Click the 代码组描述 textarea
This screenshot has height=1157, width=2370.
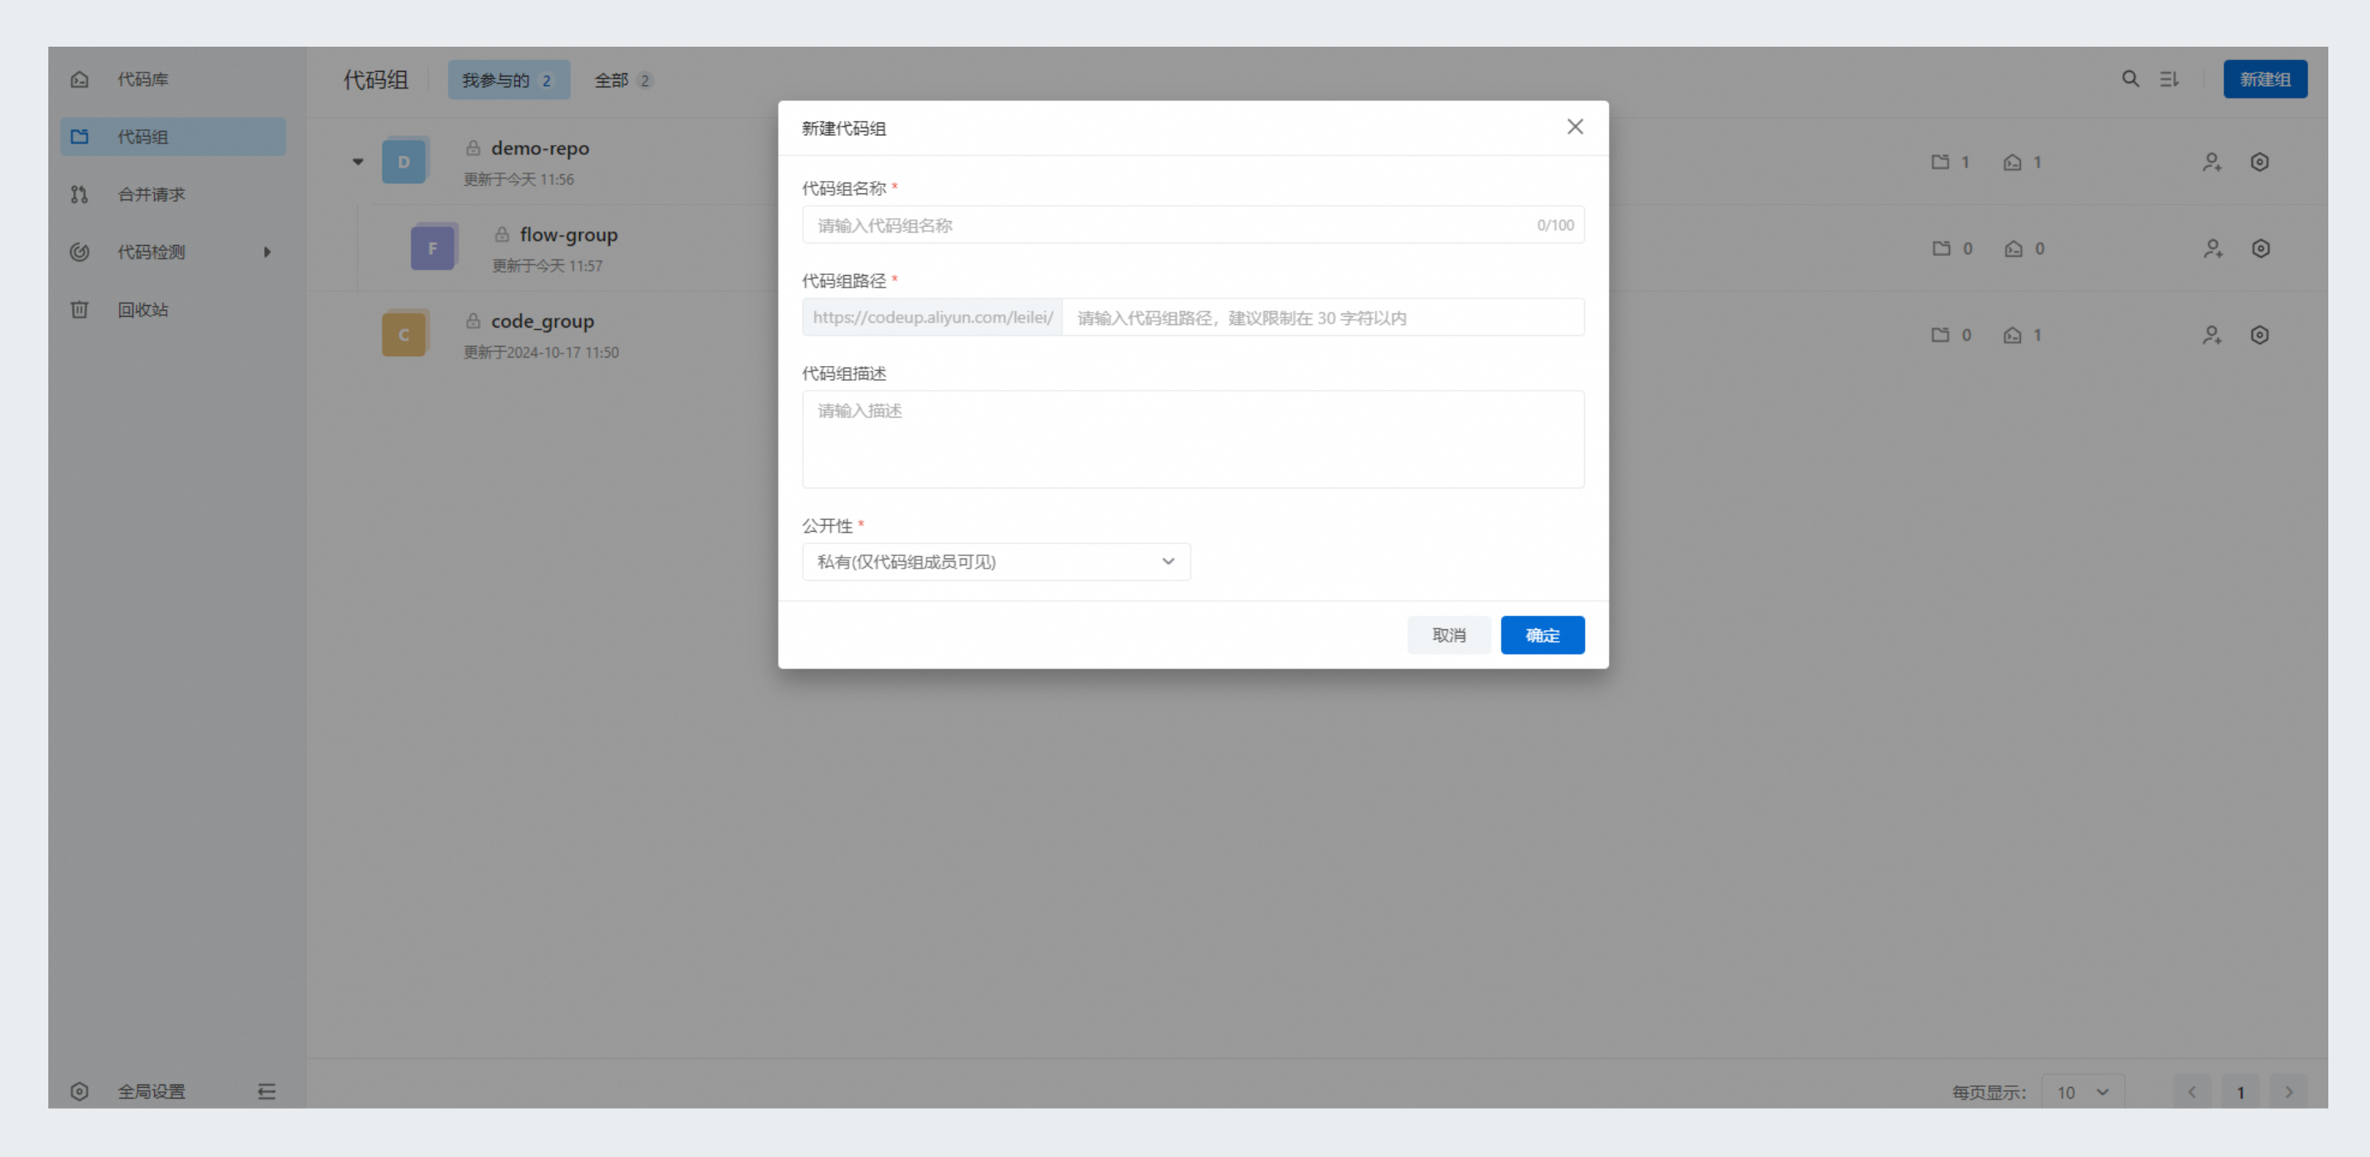point(1192,439)
